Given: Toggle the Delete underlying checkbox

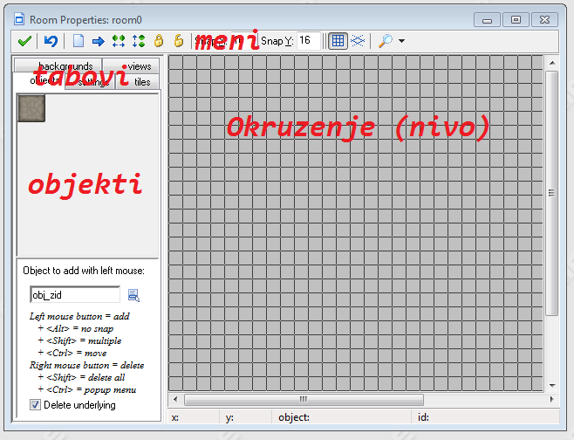Looking at the screenshot, I should coord(35,405).
